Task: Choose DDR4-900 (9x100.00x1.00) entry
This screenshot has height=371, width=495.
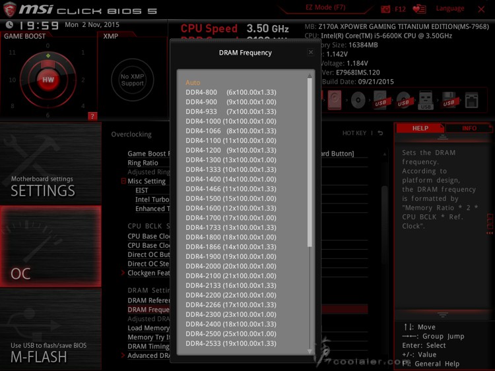Action: coord(231,102)
